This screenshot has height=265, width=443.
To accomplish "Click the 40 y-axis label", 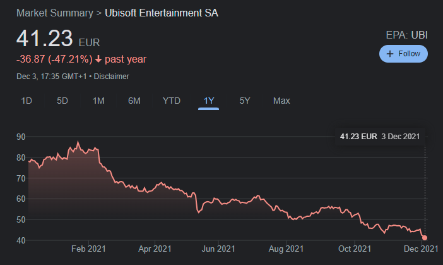I will point(21,241).
